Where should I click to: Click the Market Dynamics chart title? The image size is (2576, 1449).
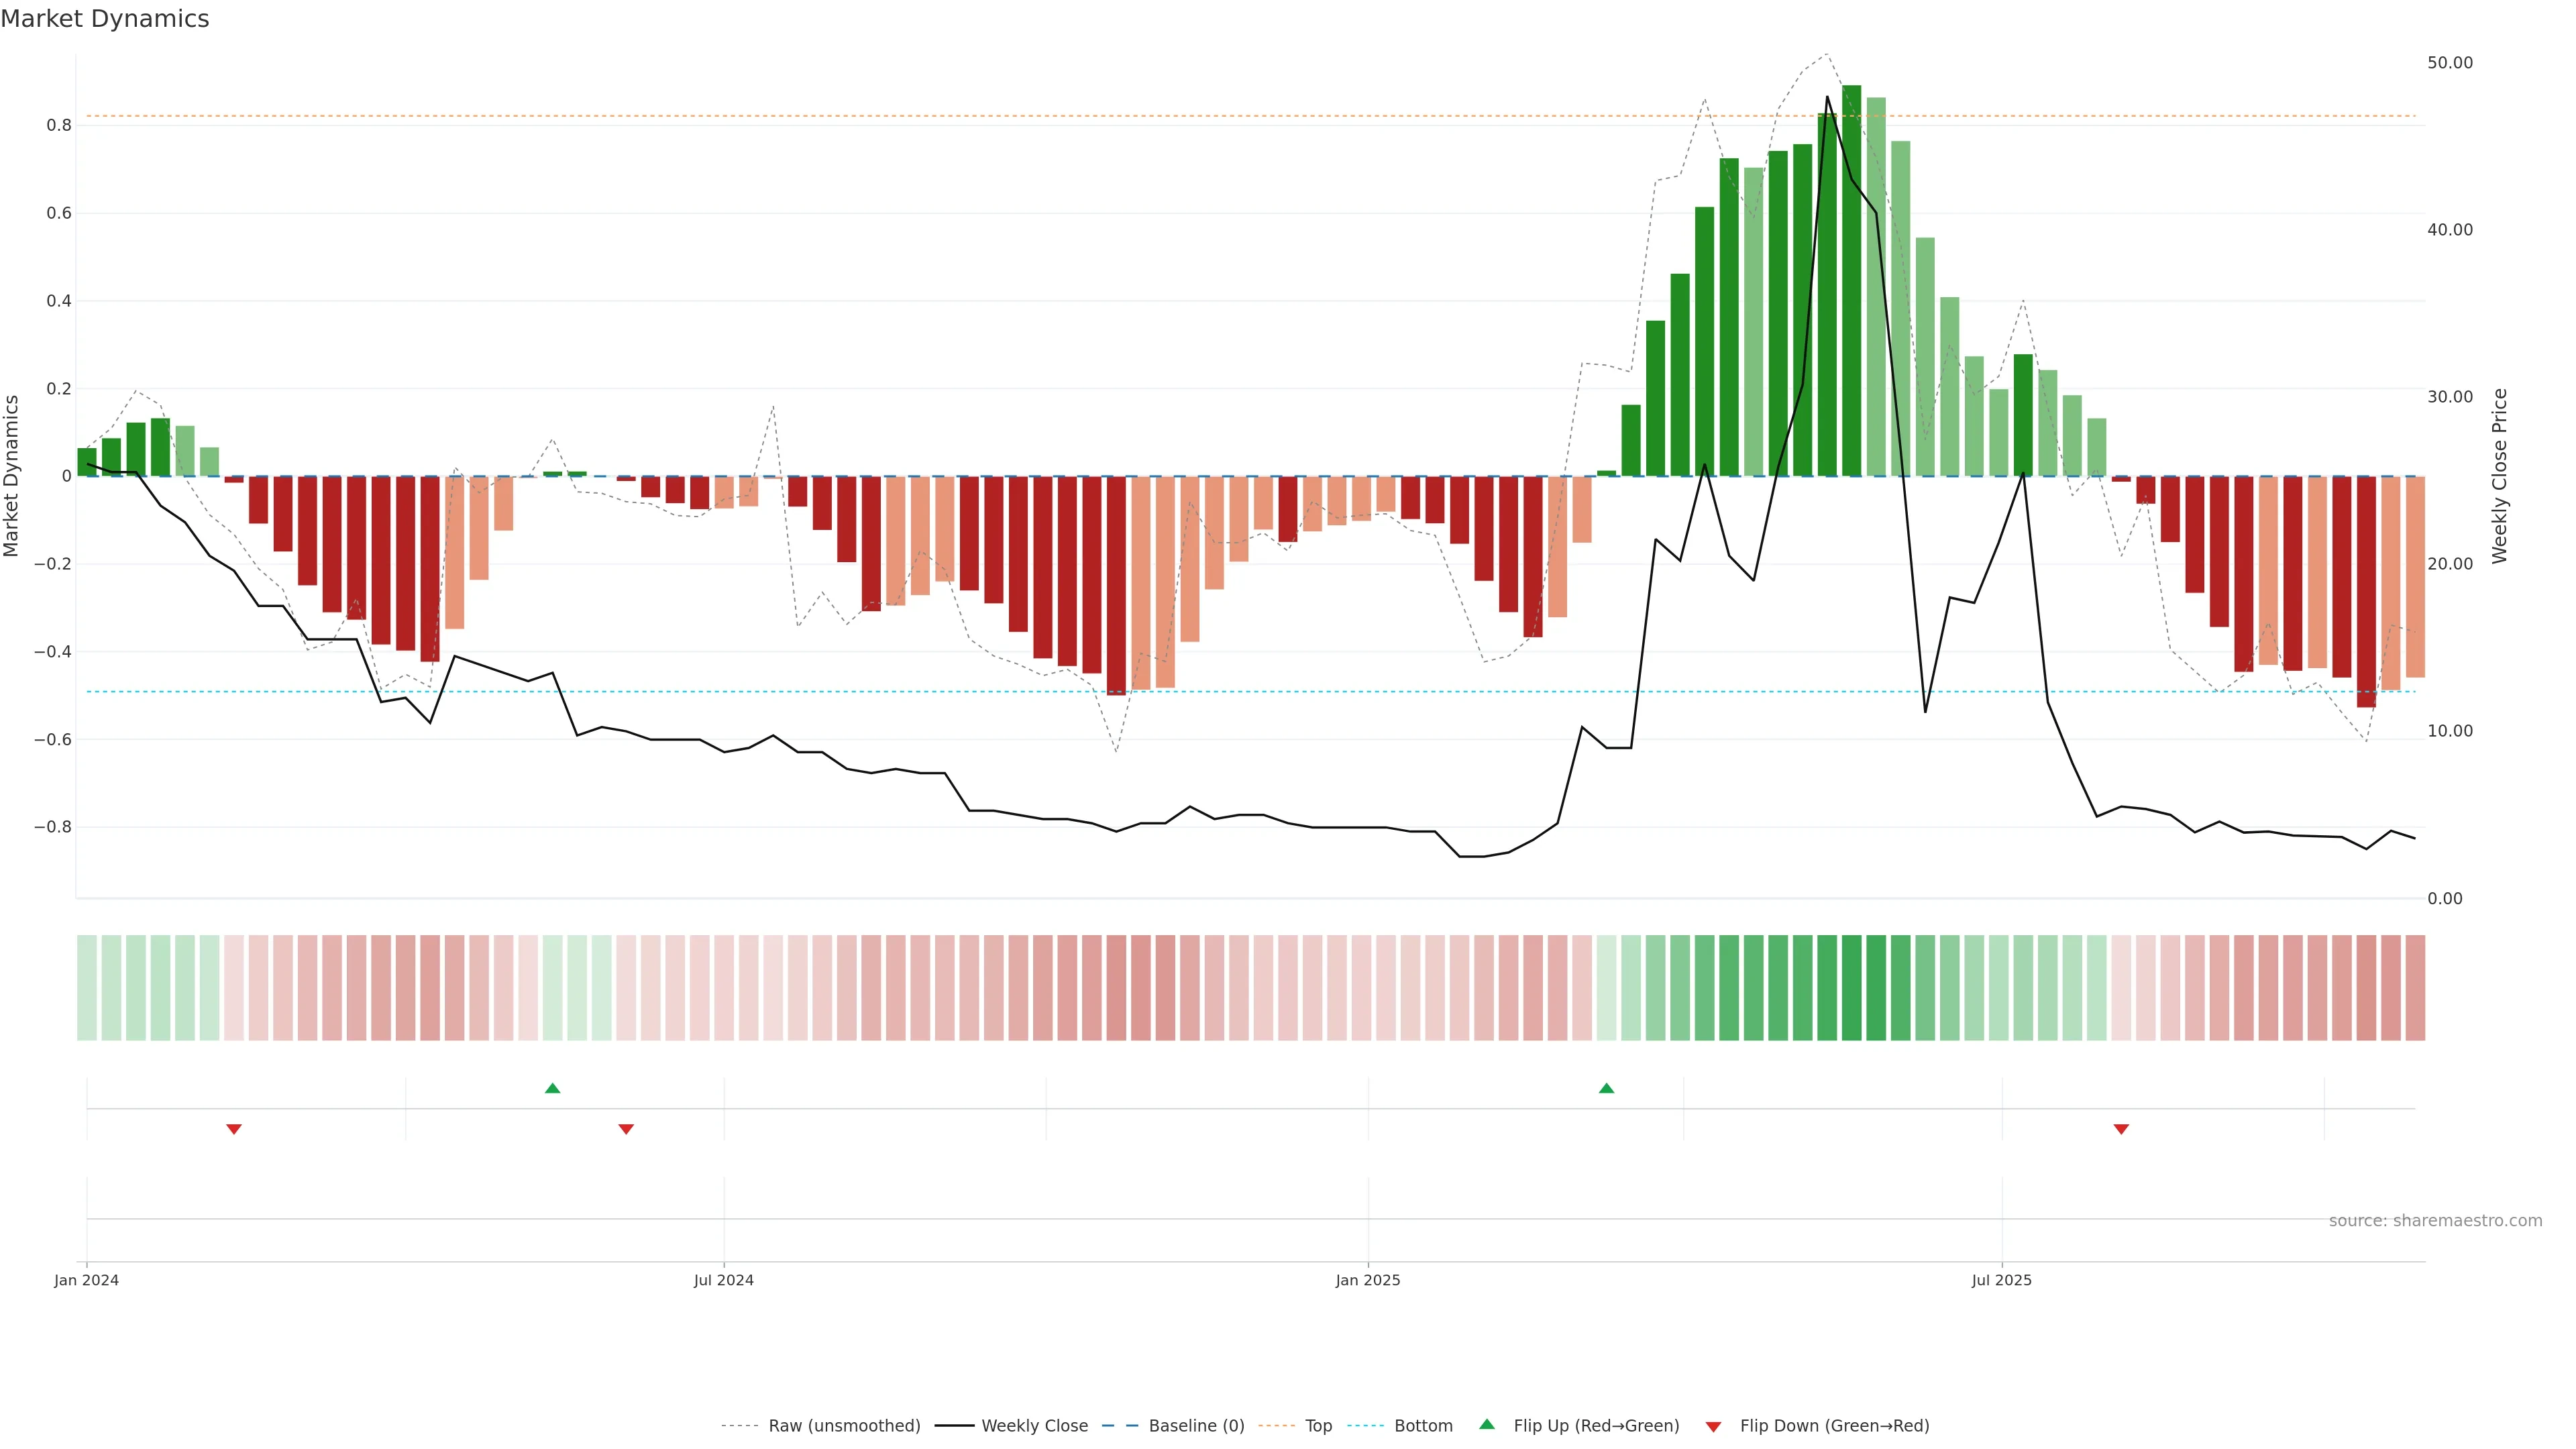(x=105, y=19)
